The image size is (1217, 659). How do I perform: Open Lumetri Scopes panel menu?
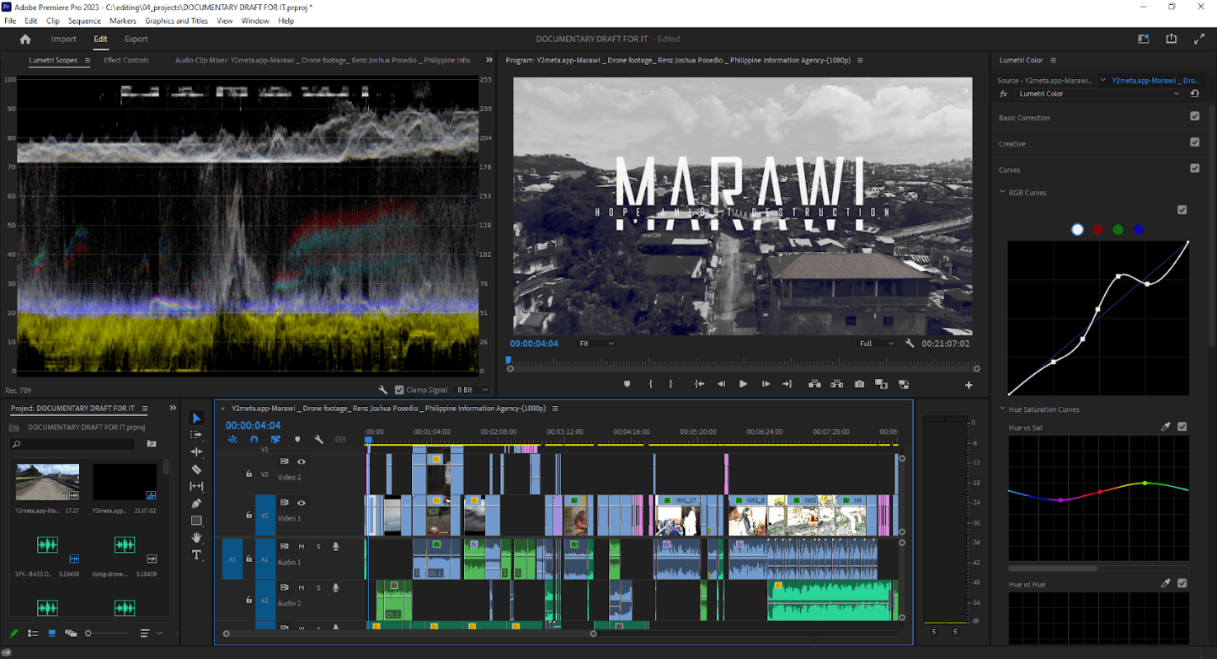click(x=87, y=60)
